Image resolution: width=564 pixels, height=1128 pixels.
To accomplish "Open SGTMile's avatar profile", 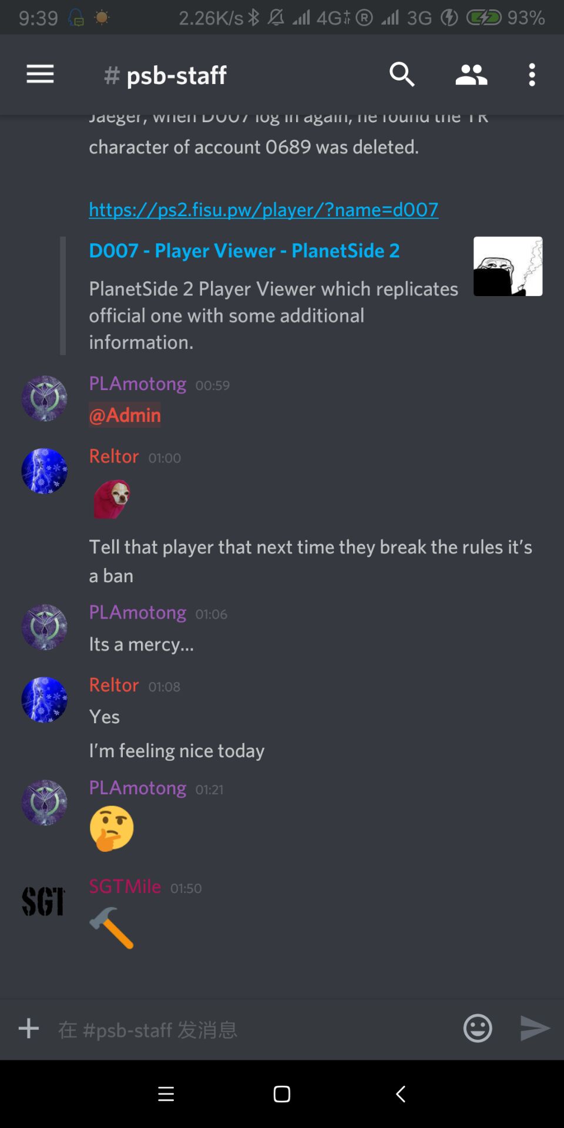I will pos(44,902).
